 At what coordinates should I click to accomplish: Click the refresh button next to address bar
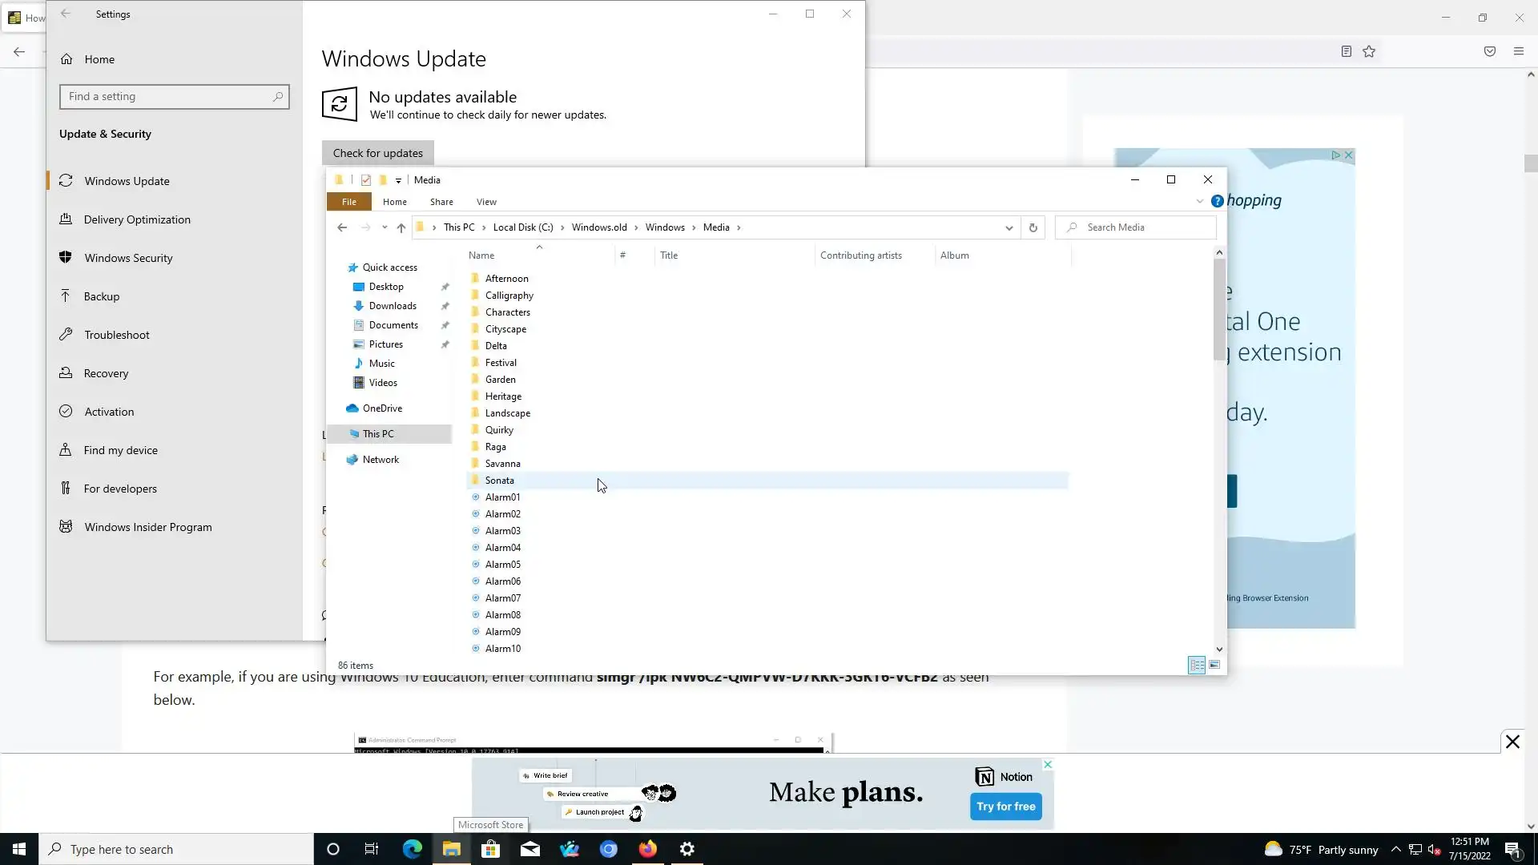pyautogui.click(x=1033, y=227)
